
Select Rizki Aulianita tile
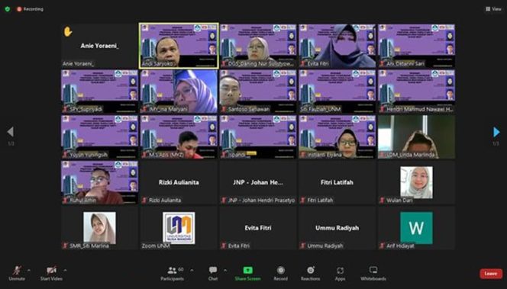pyautogui.click(x=179, y=182)
